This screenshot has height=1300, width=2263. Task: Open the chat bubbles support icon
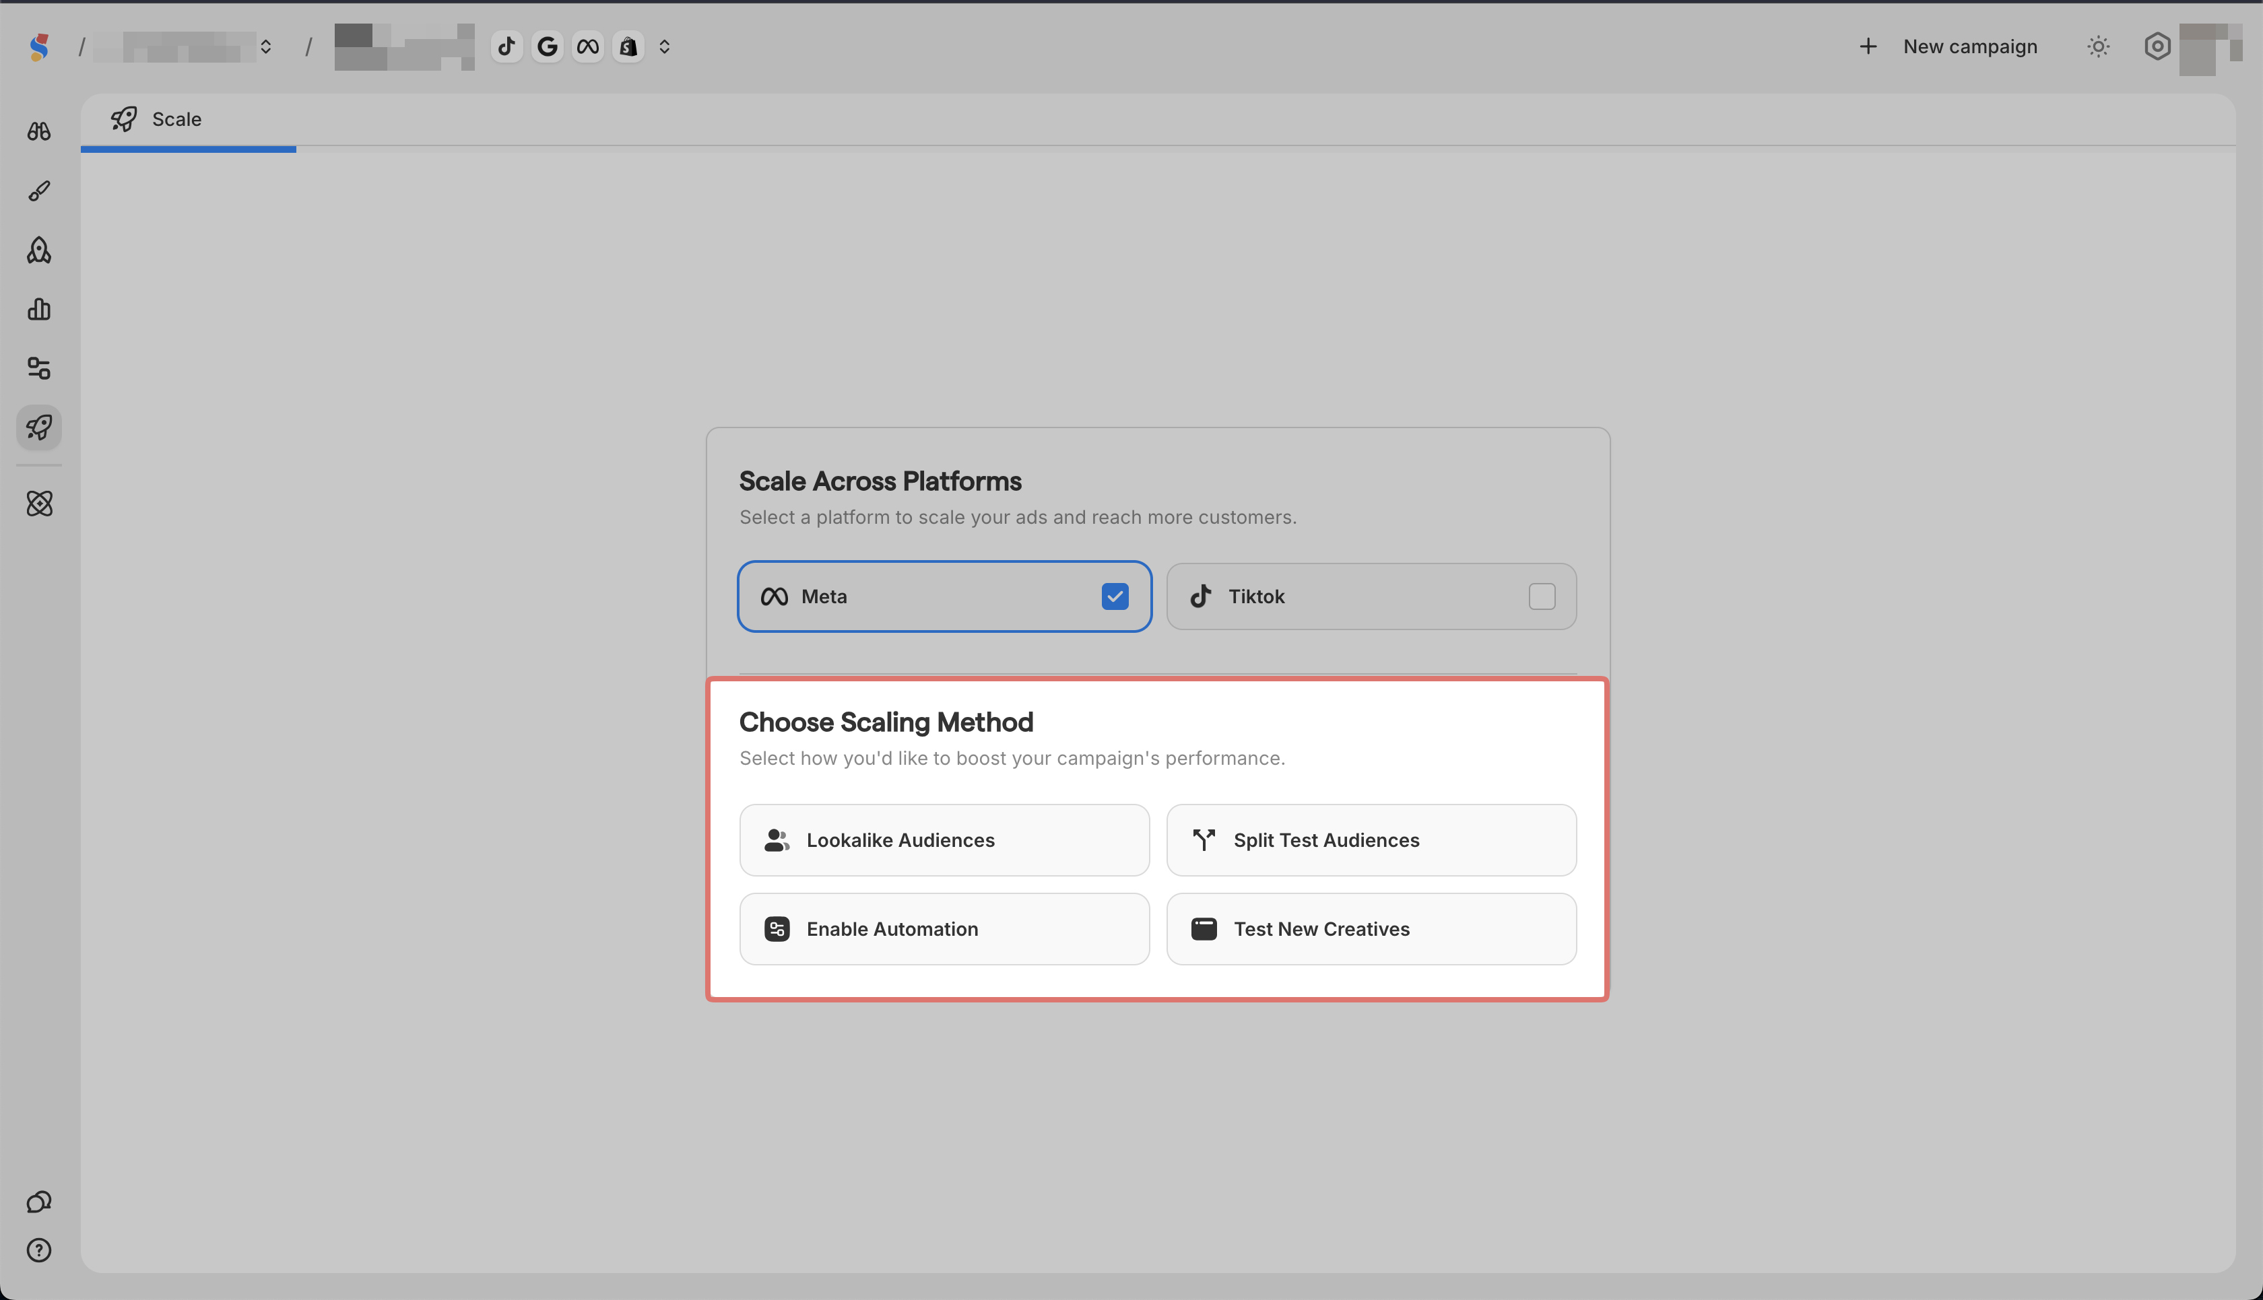point(38,1202)
